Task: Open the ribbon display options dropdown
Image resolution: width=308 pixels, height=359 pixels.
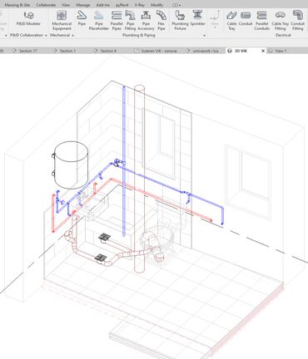Action: click(x=176, y=5)
